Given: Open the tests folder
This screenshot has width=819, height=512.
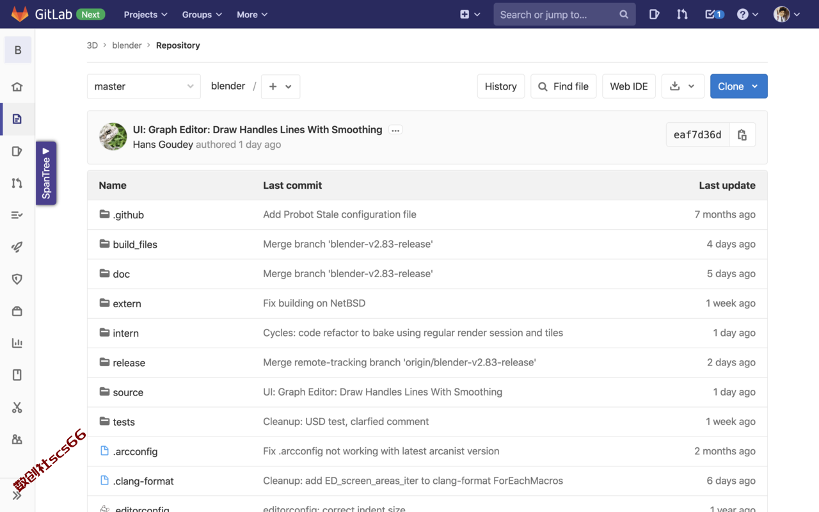Looking at the screenshot, I should (124, 422).
